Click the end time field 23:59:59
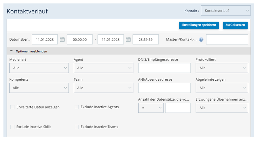This screenshot has width=258, height=141. pos(146,39)
